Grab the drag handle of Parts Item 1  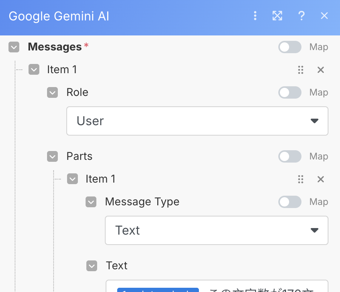pos(301,179)
